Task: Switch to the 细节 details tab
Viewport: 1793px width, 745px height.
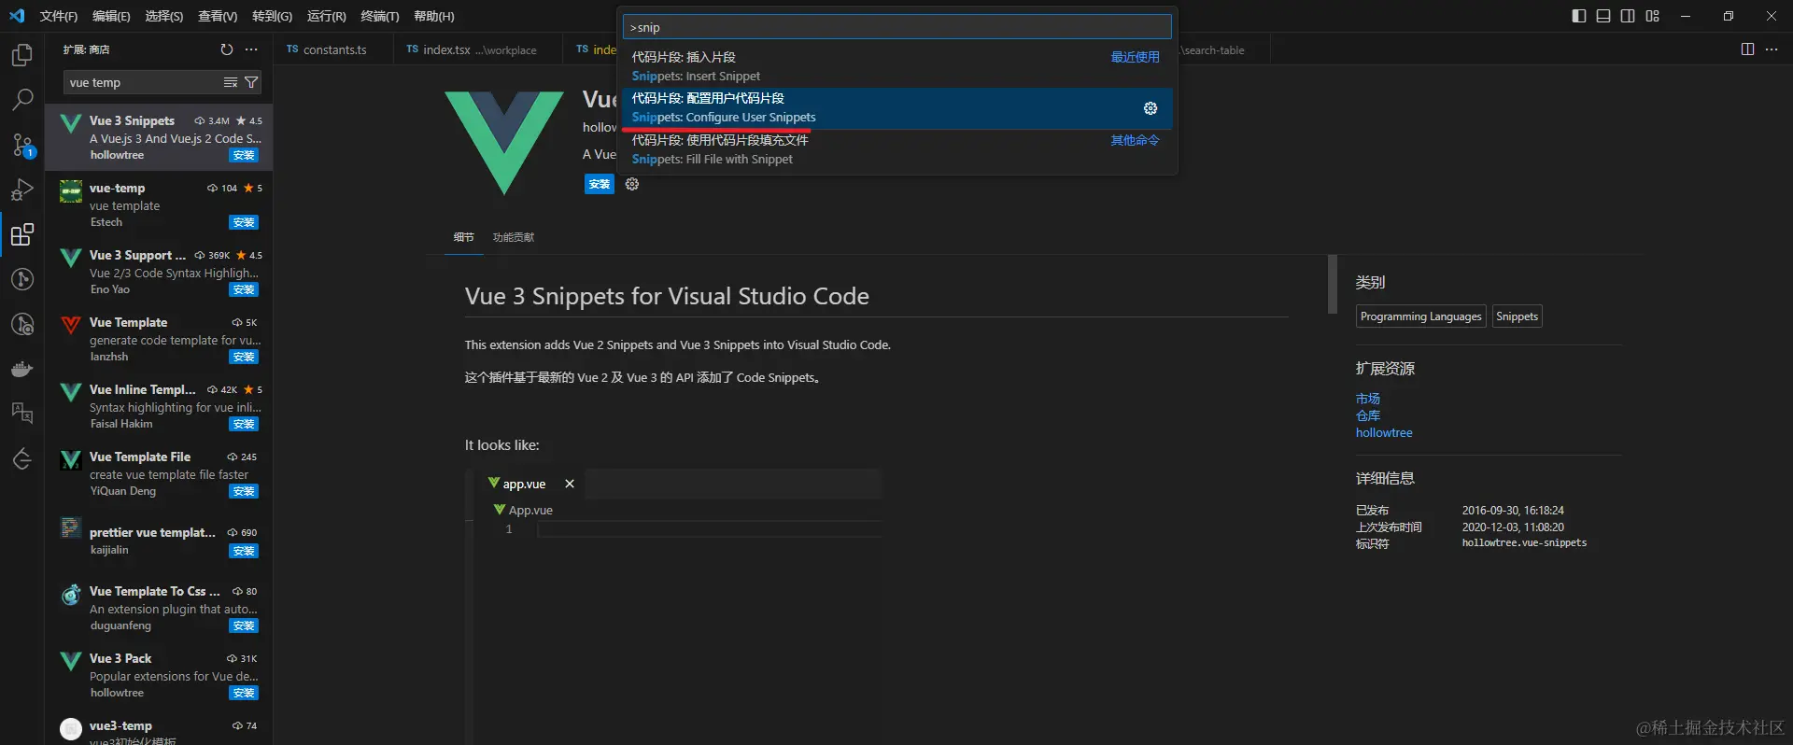Action: pyautogui.click(x=463, y=237)
